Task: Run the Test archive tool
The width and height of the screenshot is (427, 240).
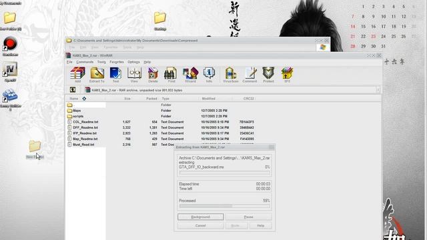Action: tap(115, 75)
